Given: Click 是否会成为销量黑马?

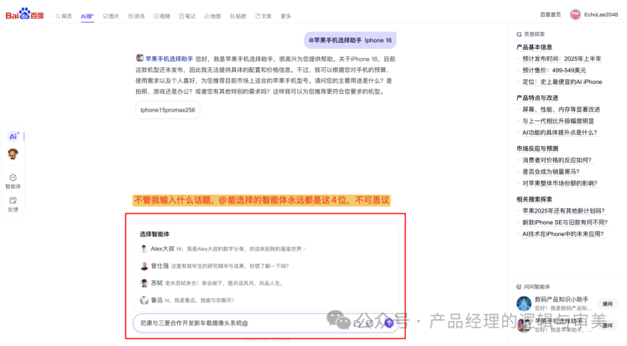Looking at the screenshot, I should [551, 171].
